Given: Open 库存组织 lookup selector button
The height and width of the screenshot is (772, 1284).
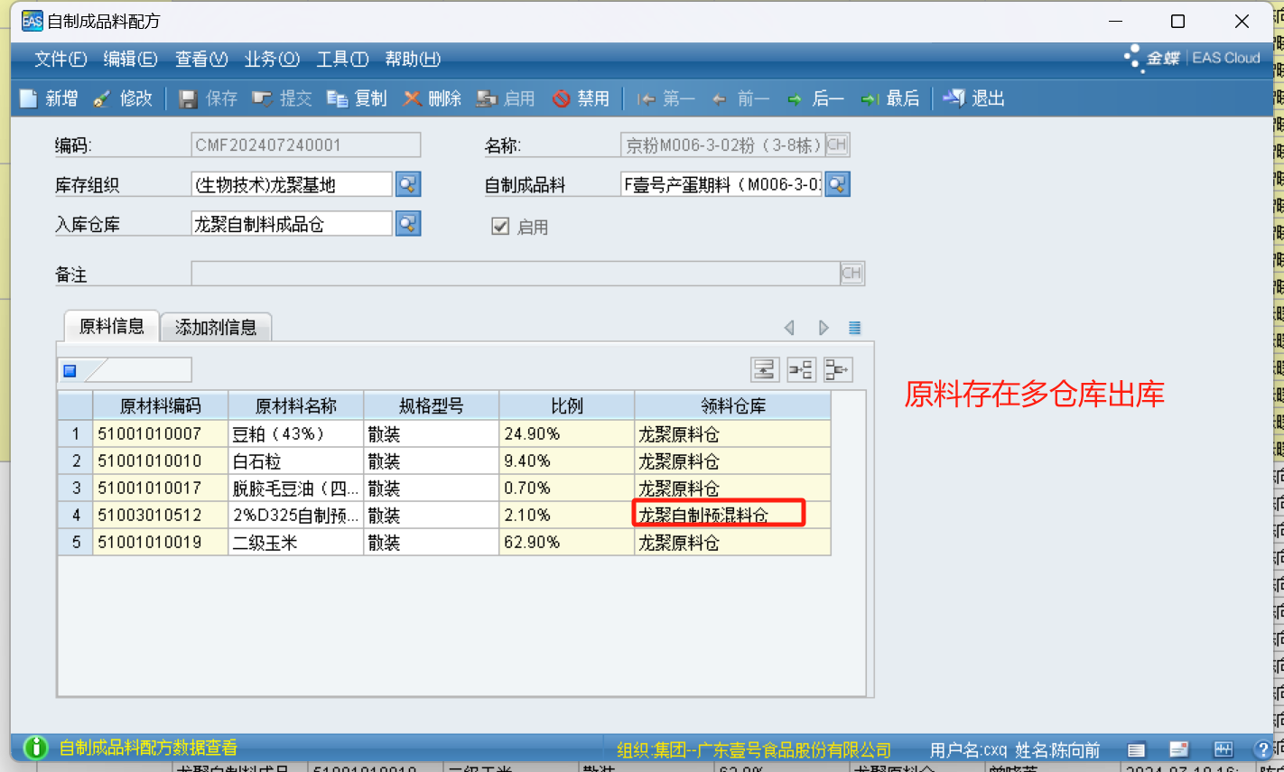Looking at the screenshot, I should 408,184.
